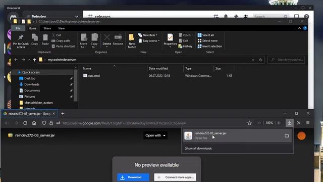The image size is (323, 182).
Task: Open the Move to dropdown
Action: point(83,41)
